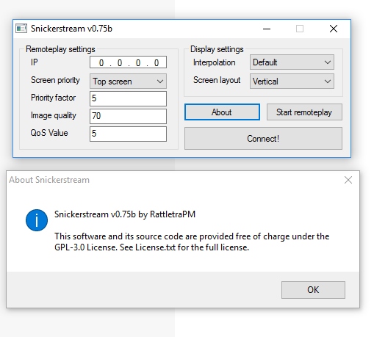The width and height of the screenshot is (374, 337).
Task: Click the disabled maximize button
Action: coord(300,29)
